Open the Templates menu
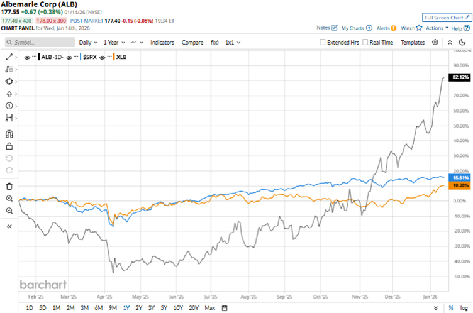This screenshot has width=473, height=313. click(413, 43)
